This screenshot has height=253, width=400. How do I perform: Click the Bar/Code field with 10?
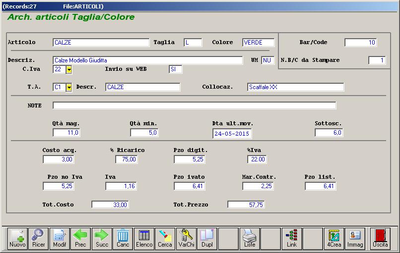pyautogui.click(x=360, y=43)
